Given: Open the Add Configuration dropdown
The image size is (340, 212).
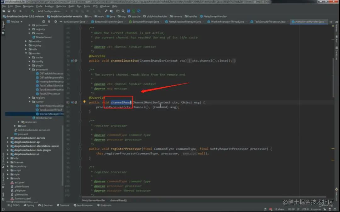Looking at the screenshot, I should click(49, 11).
